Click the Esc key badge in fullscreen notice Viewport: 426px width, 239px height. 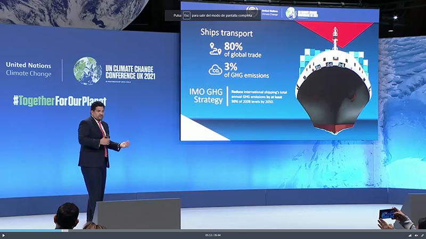tap(187, 15)
